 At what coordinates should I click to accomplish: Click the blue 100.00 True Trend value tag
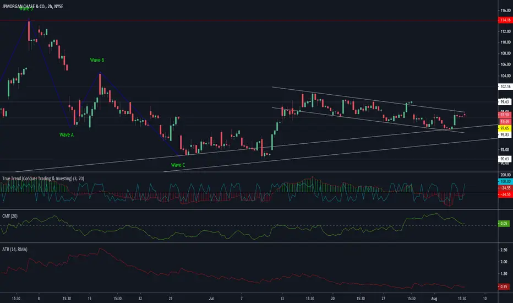[x=505, y=181]
